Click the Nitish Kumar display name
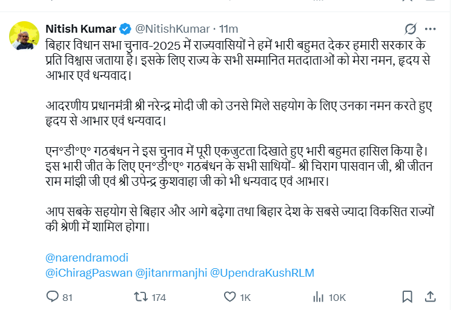This screenshot has width=459, height=310. click(x=81, y=28)
